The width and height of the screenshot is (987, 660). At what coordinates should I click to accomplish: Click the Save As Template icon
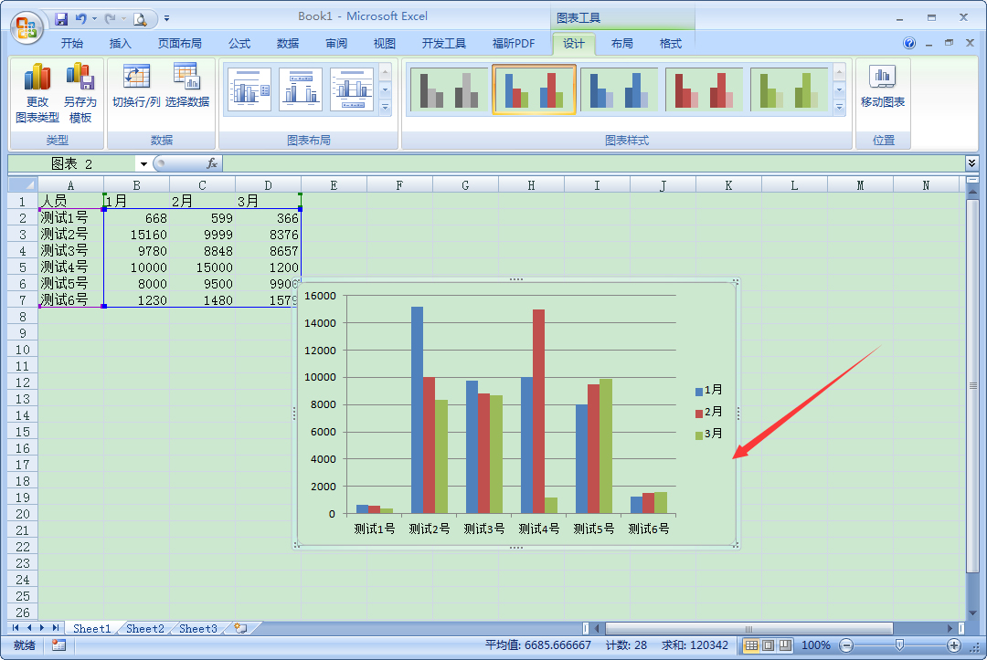pyautogui.click(x=80, y=89)
